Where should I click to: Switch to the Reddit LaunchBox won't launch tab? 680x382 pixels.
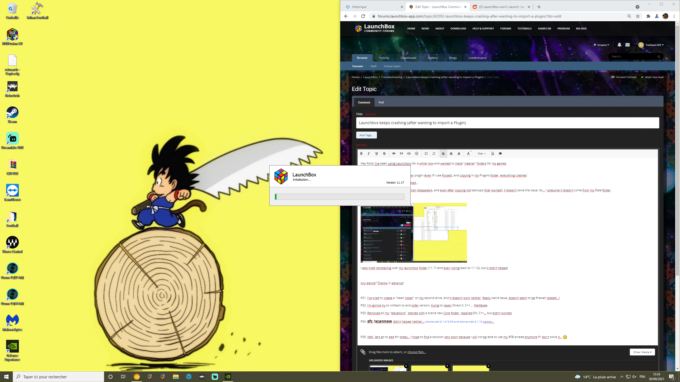501,7
